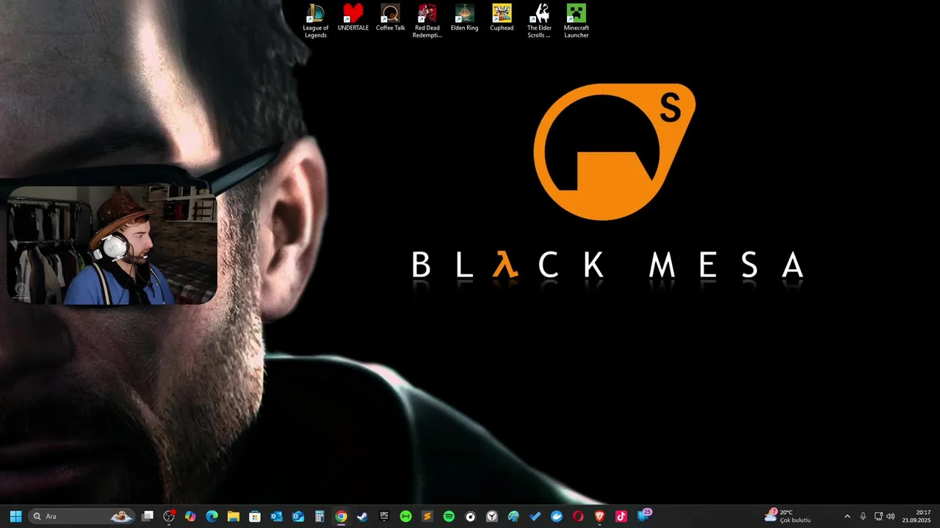Open network settings from system tray

point(878,516)
